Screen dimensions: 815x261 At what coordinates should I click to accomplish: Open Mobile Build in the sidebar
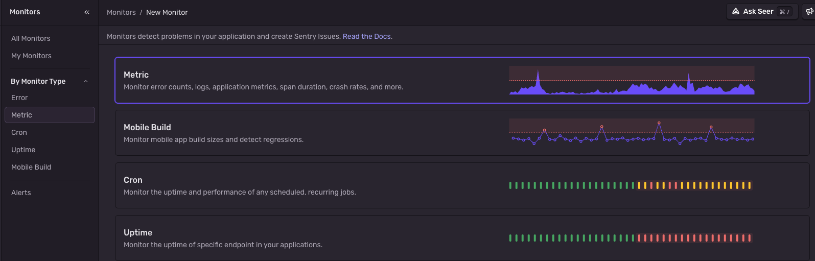pyautogui.click(x=31, y=167)
